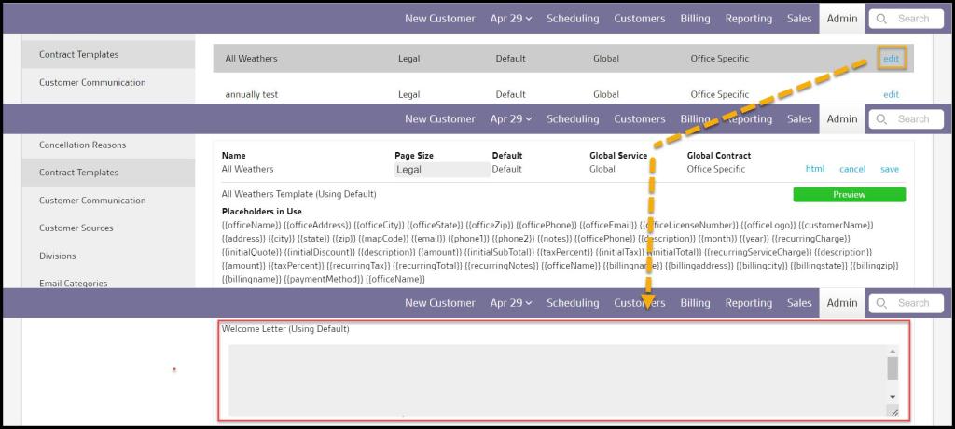Switch to Billing tab in the lowest navigation bar
Screen dimensions: 955x429
coord(695,303)
